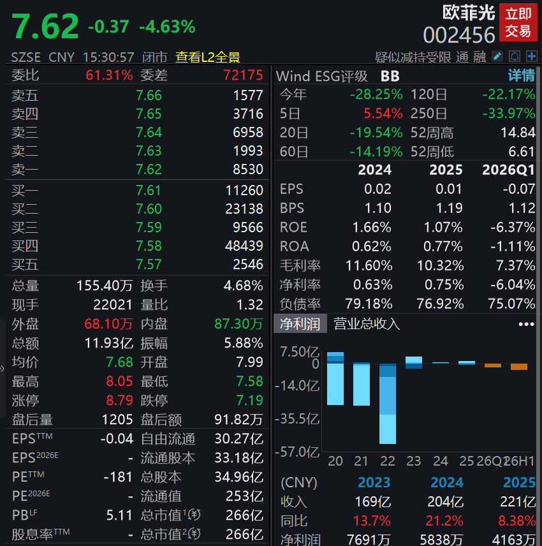Click 买二 bid price 7.60
Viewport: 542px width, 546px height.
(149, 209)
